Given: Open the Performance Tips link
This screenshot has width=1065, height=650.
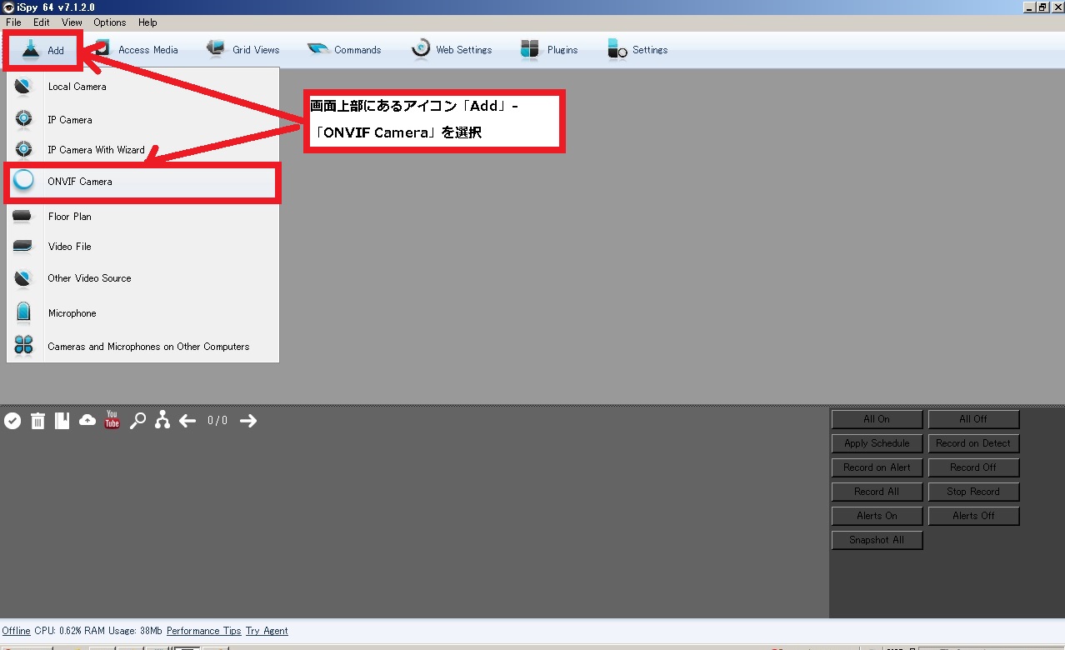Looking at the screenshot, I should 203,631.
